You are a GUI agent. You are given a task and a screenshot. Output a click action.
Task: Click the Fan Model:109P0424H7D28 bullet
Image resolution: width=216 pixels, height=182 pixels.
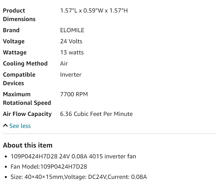[49, 167]
